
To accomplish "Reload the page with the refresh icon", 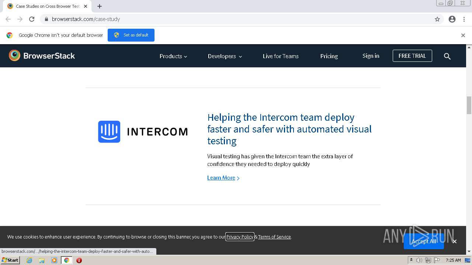I will (32, 19).
